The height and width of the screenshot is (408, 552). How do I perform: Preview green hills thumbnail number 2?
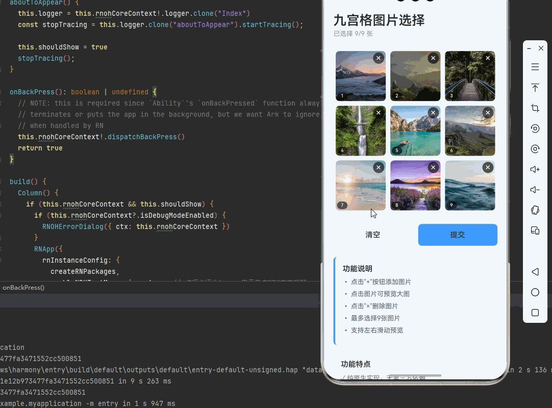tap(415, 76)
